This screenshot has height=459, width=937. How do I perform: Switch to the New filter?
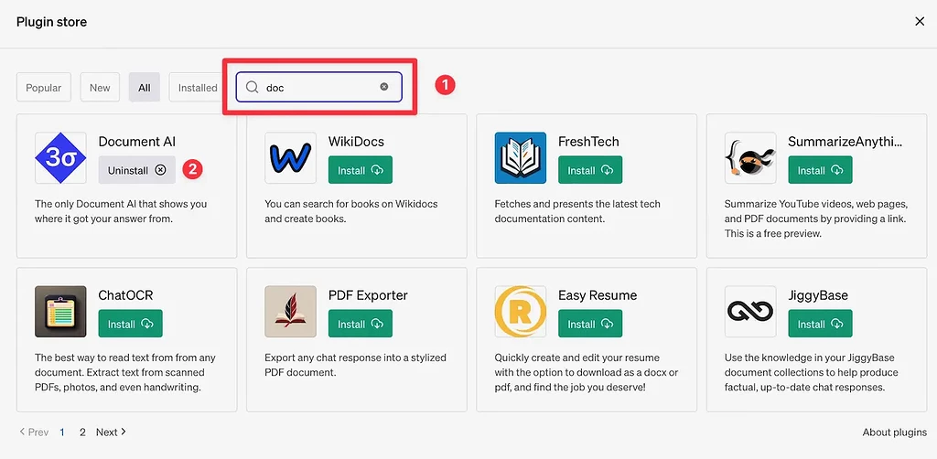coord(100,87)
